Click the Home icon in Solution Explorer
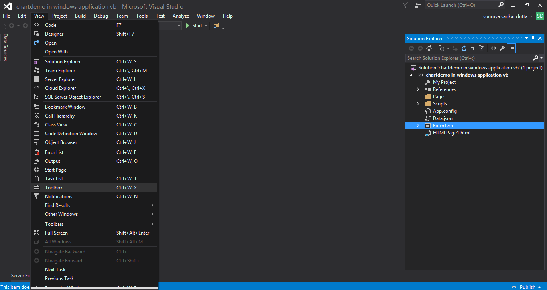The image size is (547, 290). [429, 48]
